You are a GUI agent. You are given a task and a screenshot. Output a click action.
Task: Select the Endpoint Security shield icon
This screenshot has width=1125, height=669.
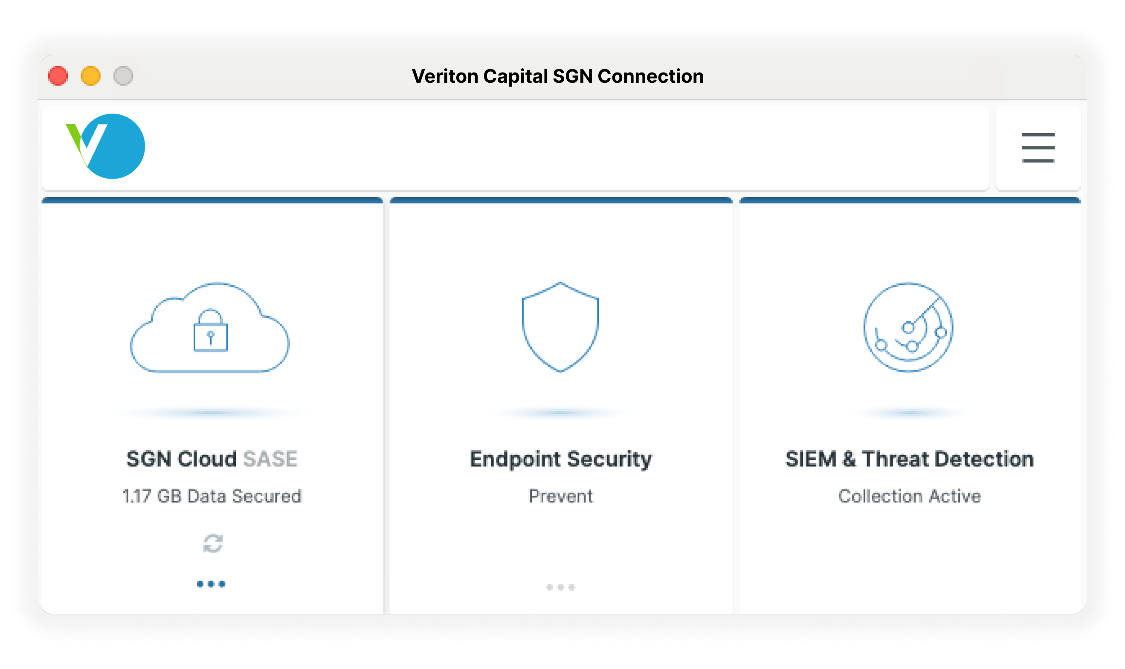coord(560,327)
